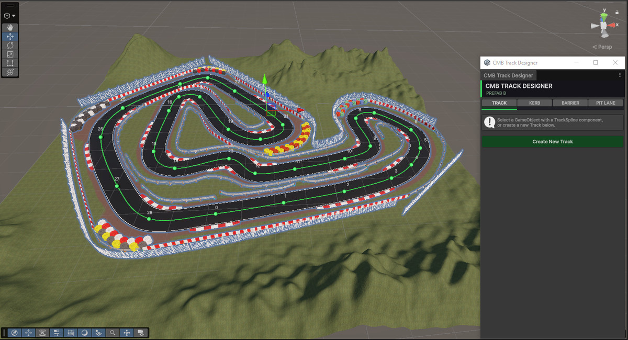Click the four-arrow move icon in bottom toolbar
The width and height of the screenshot is (628, 340).
click(x=29, y=333)
